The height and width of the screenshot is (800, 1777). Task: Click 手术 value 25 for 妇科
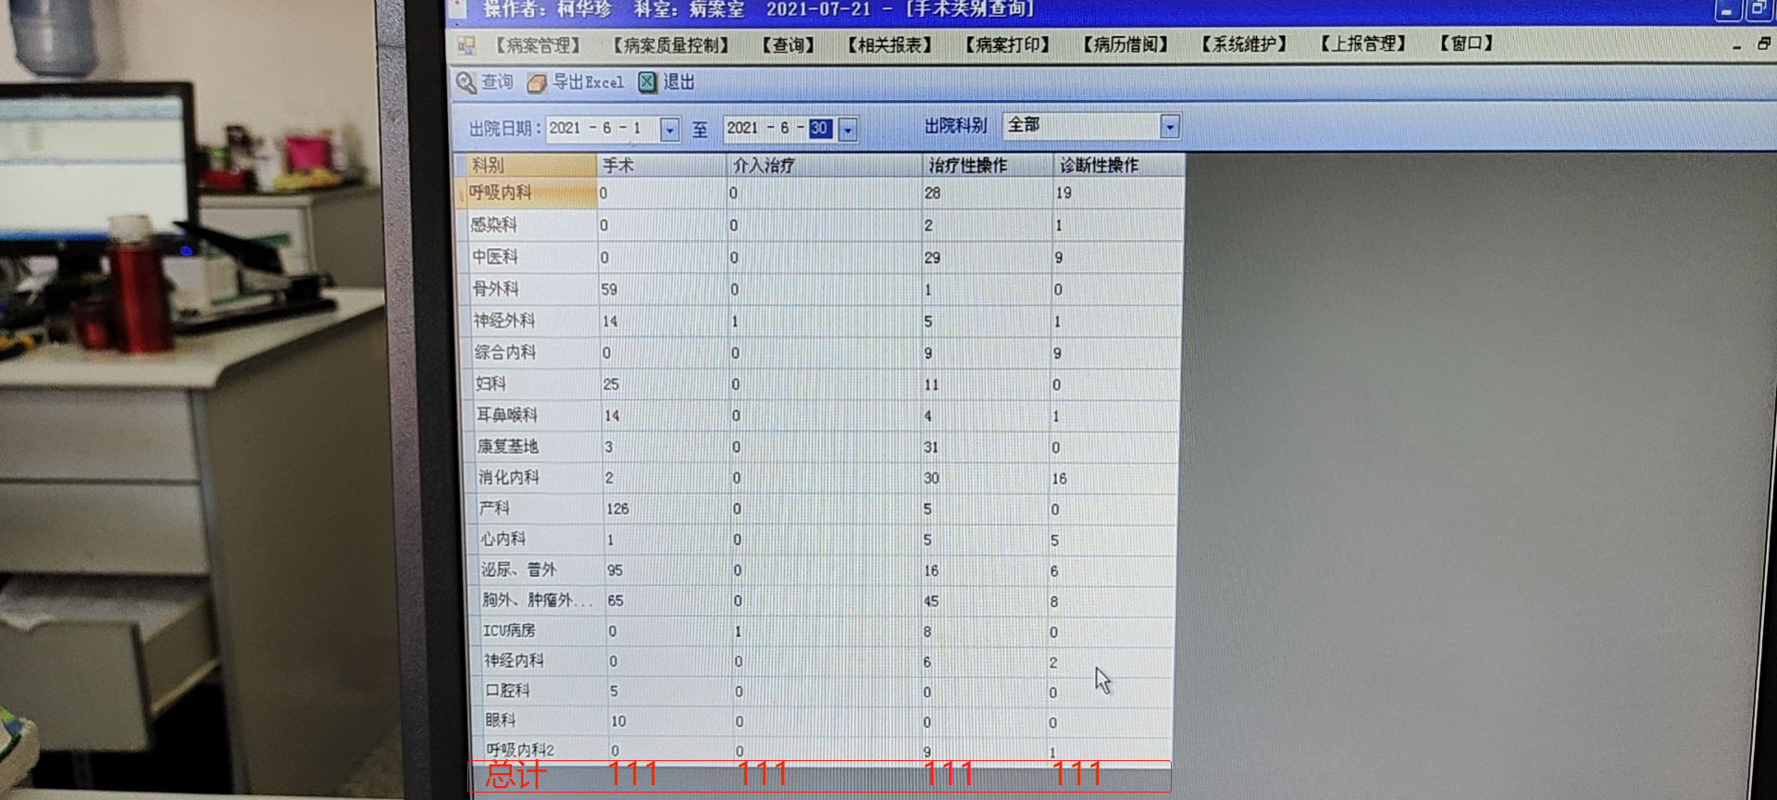(x=611, y=385)
